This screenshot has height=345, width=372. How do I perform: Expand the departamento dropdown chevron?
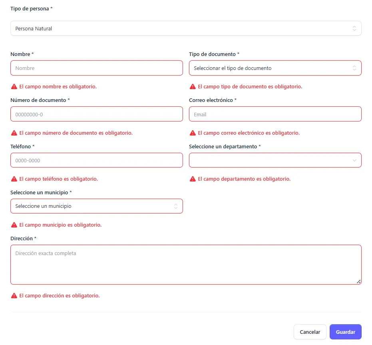click(354, 160)
